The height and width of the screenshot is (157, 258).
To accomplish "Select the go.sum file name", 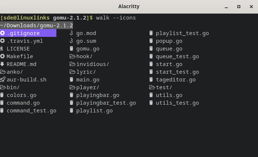I will click(x=86, y=41).
